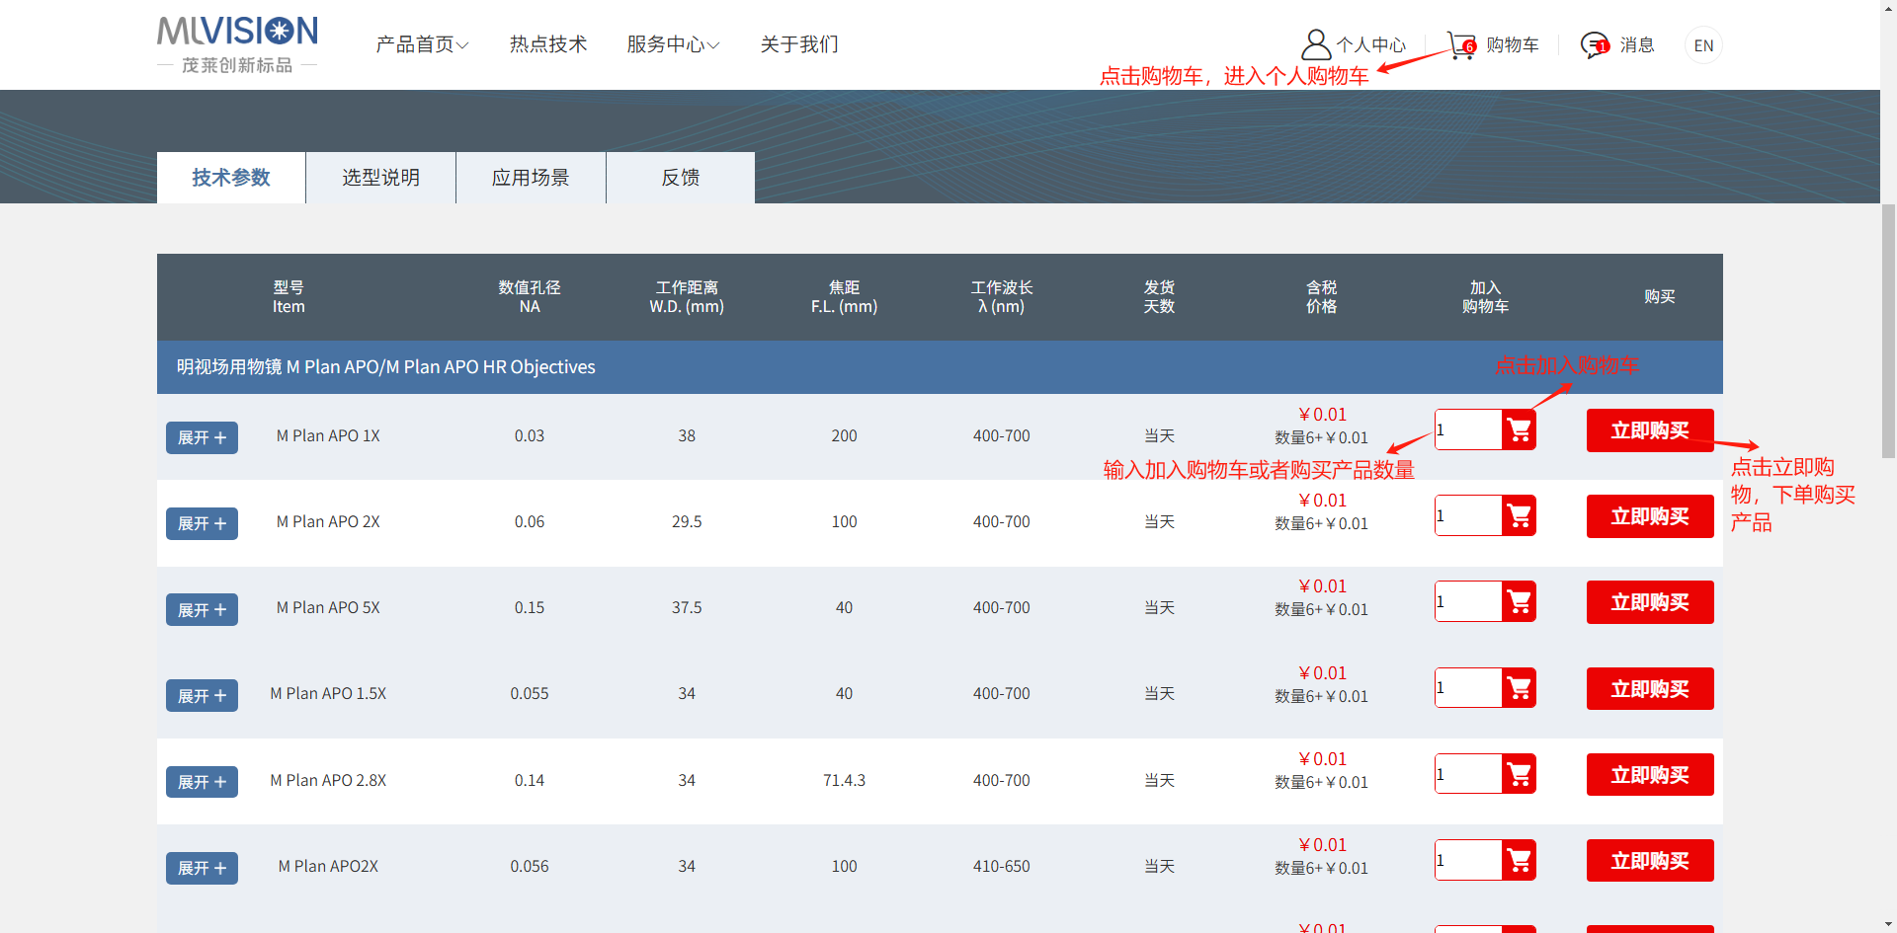Click the 发货天数 column header

click(x=1159, y=297)
